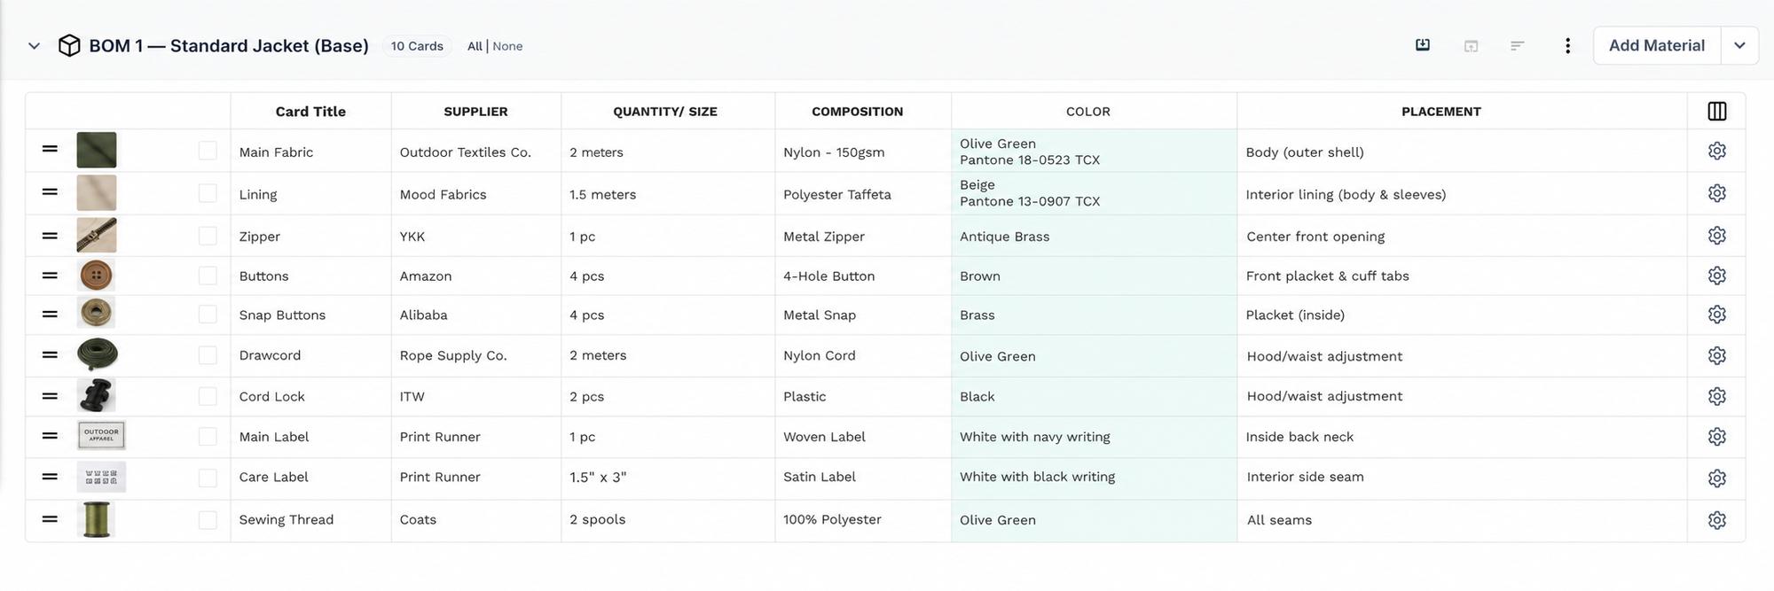The image size is (1774, 591).
Task: Check the Buttons row checkbox
Action: [208, 276]
